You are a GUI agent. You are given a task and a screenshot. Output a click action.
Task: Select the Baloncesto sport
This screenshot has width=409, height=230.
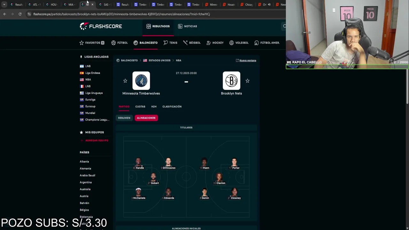click(145, 43)
